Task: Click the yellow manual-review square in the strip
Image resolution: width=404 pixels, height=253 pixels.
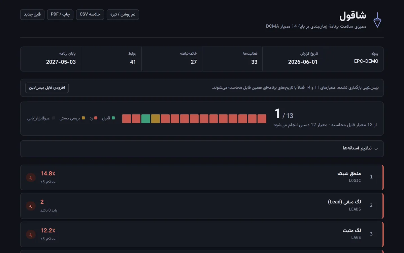Action: [x=156, y=119]
